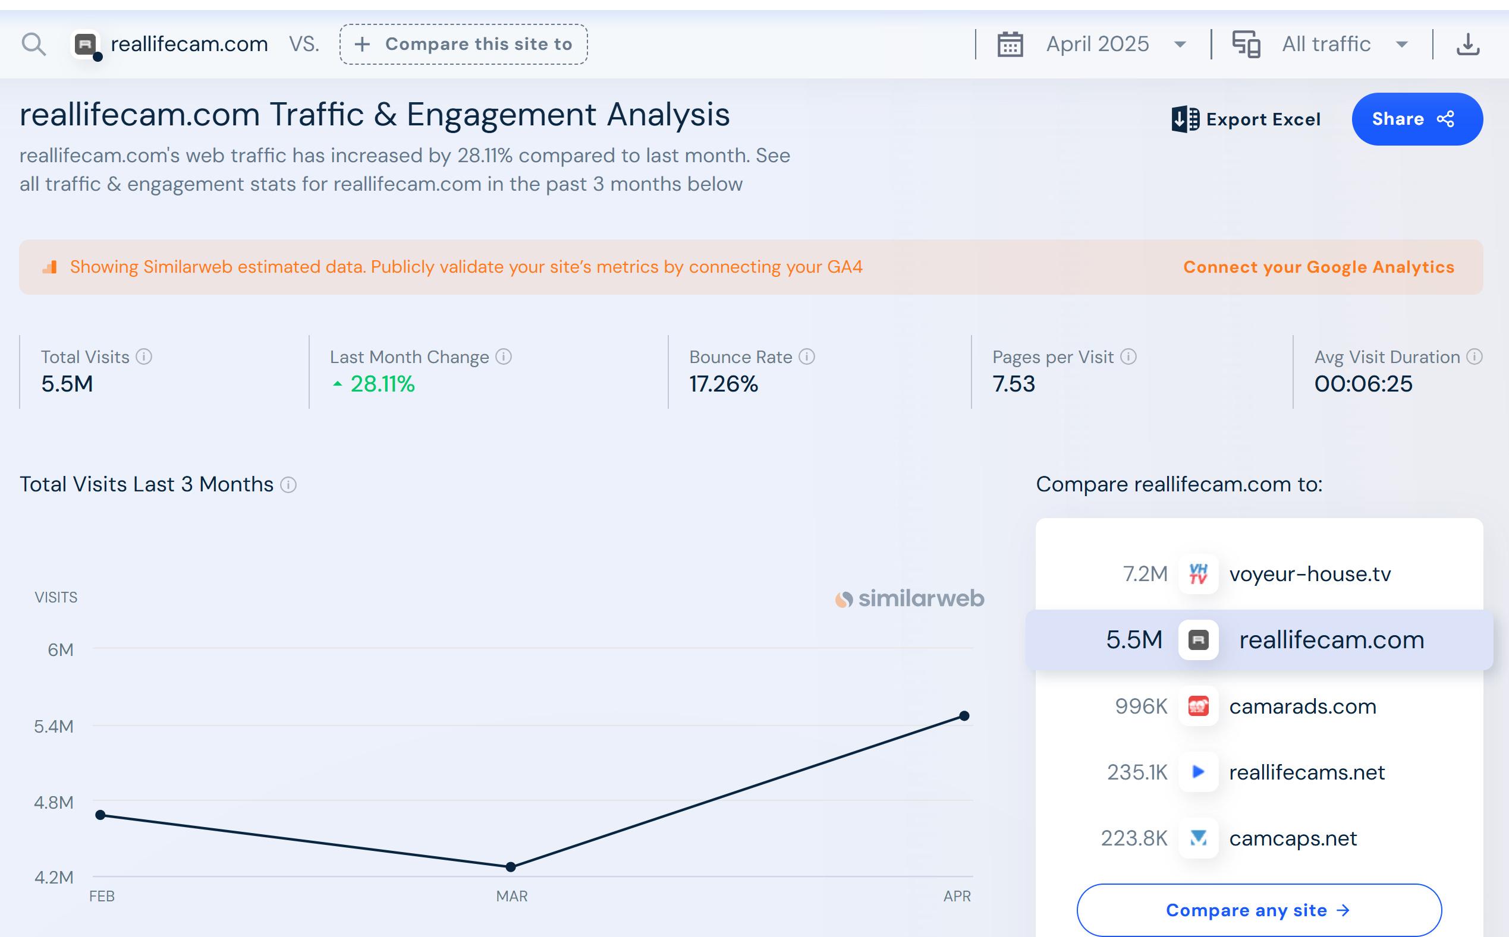The image size is (1509, 937).
Task: Click the calendar icon beside April 2025
Action: (x=1010, y=45)
